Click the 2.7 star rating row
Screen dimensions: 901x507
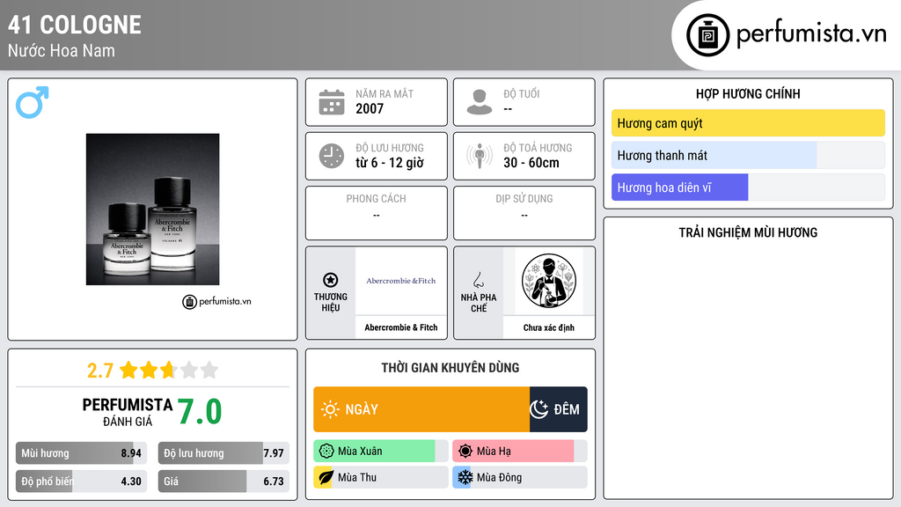point(152,371)
